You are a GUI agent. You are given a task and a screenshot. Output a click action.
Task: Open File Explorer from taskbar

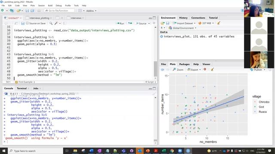coord(75,151)
